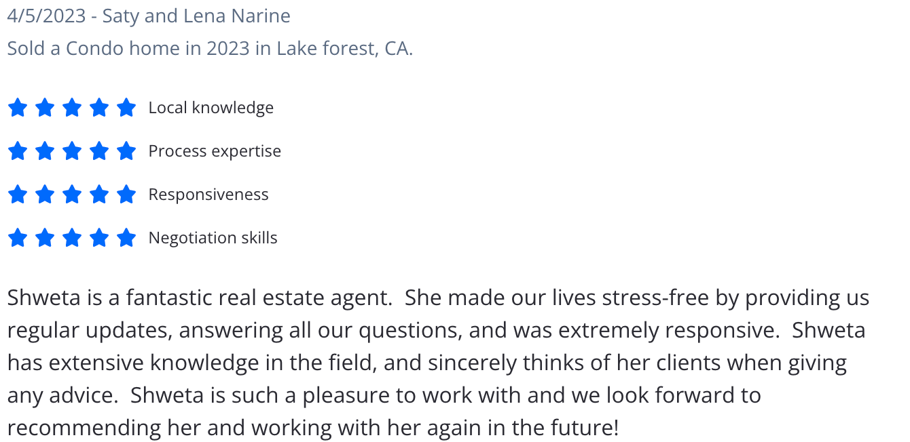This screenshot has height=442, width=910.
Task: Click the fourth star of Negotiation skills
Action: click(x=99, y=237)
